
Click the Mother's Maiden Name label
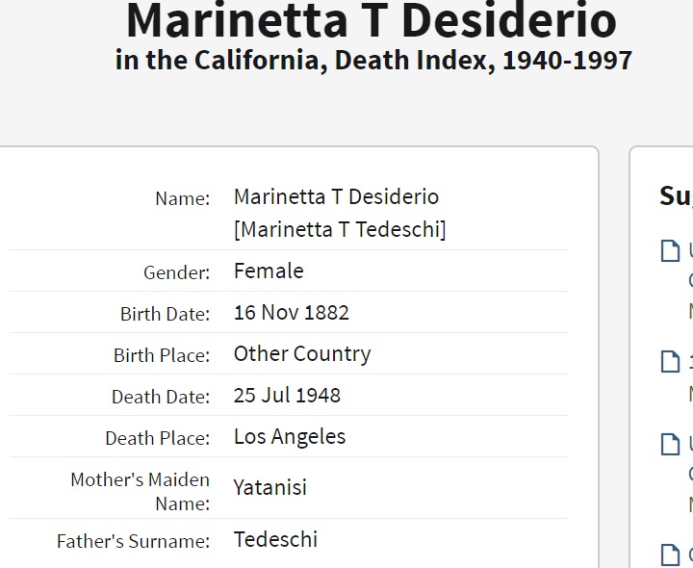pyautogui.click(x=140, y=491)
